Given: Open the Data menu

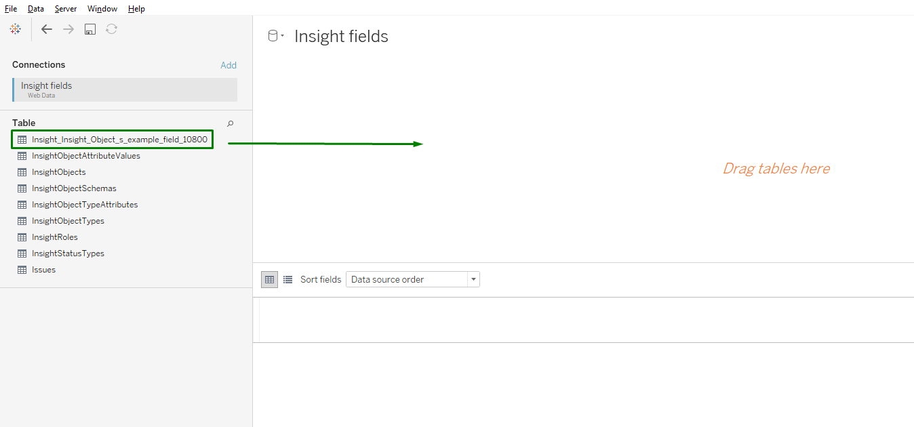Looking at the screenshot, I should pyautogui.click(x=36, y=9).
